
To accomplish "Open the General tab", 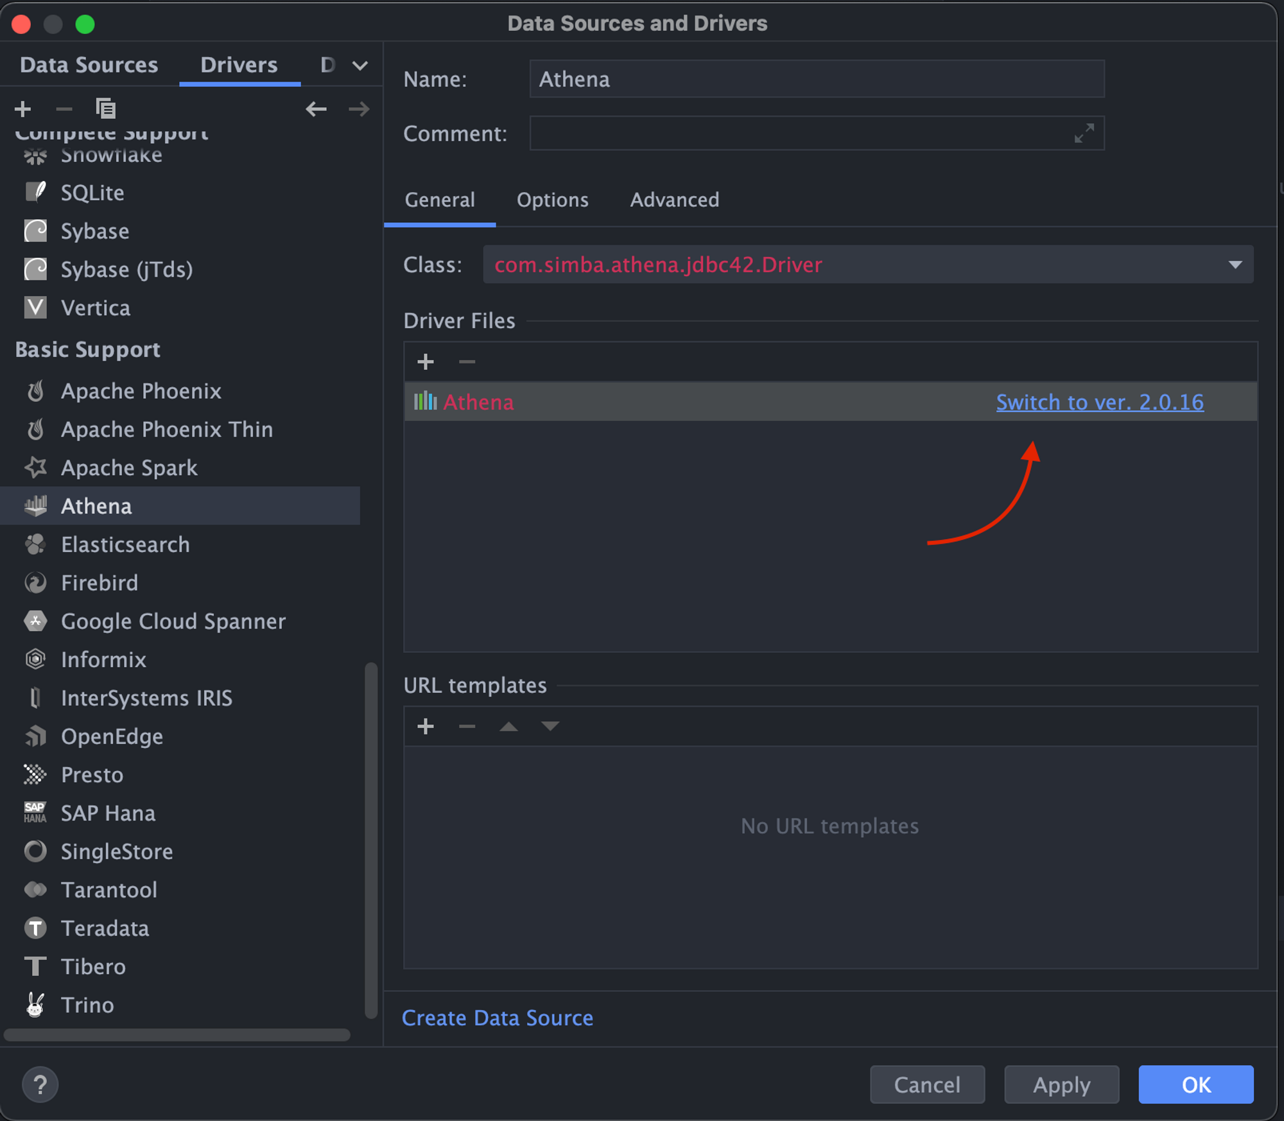I will pos(440,200).
